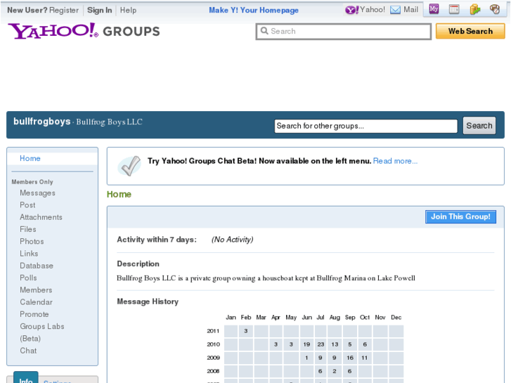The width and height of the screenshot is (511, 383).
Task: Open Database in the left menu
Action: [x=37, y=266]
